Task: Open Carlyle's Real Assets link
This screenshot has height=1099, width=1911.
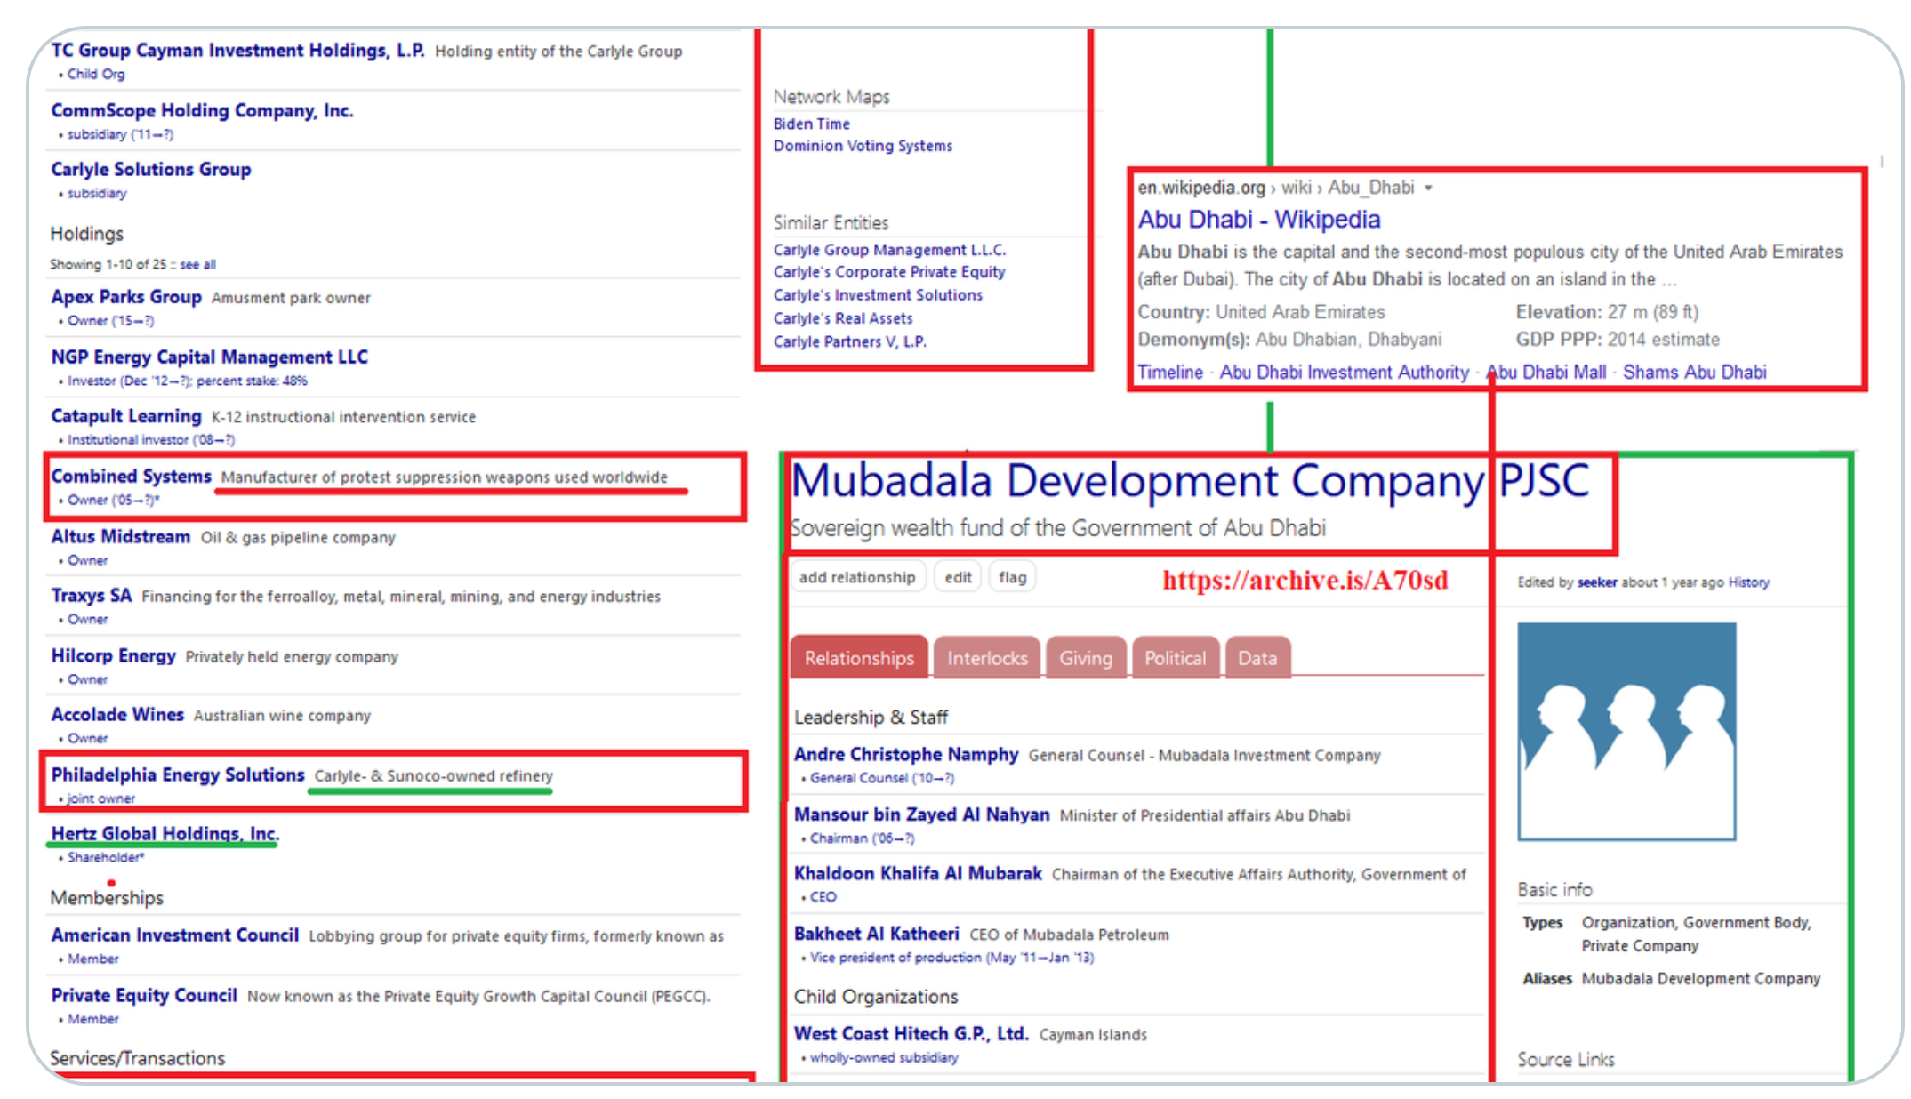Action: coord(843,318)
